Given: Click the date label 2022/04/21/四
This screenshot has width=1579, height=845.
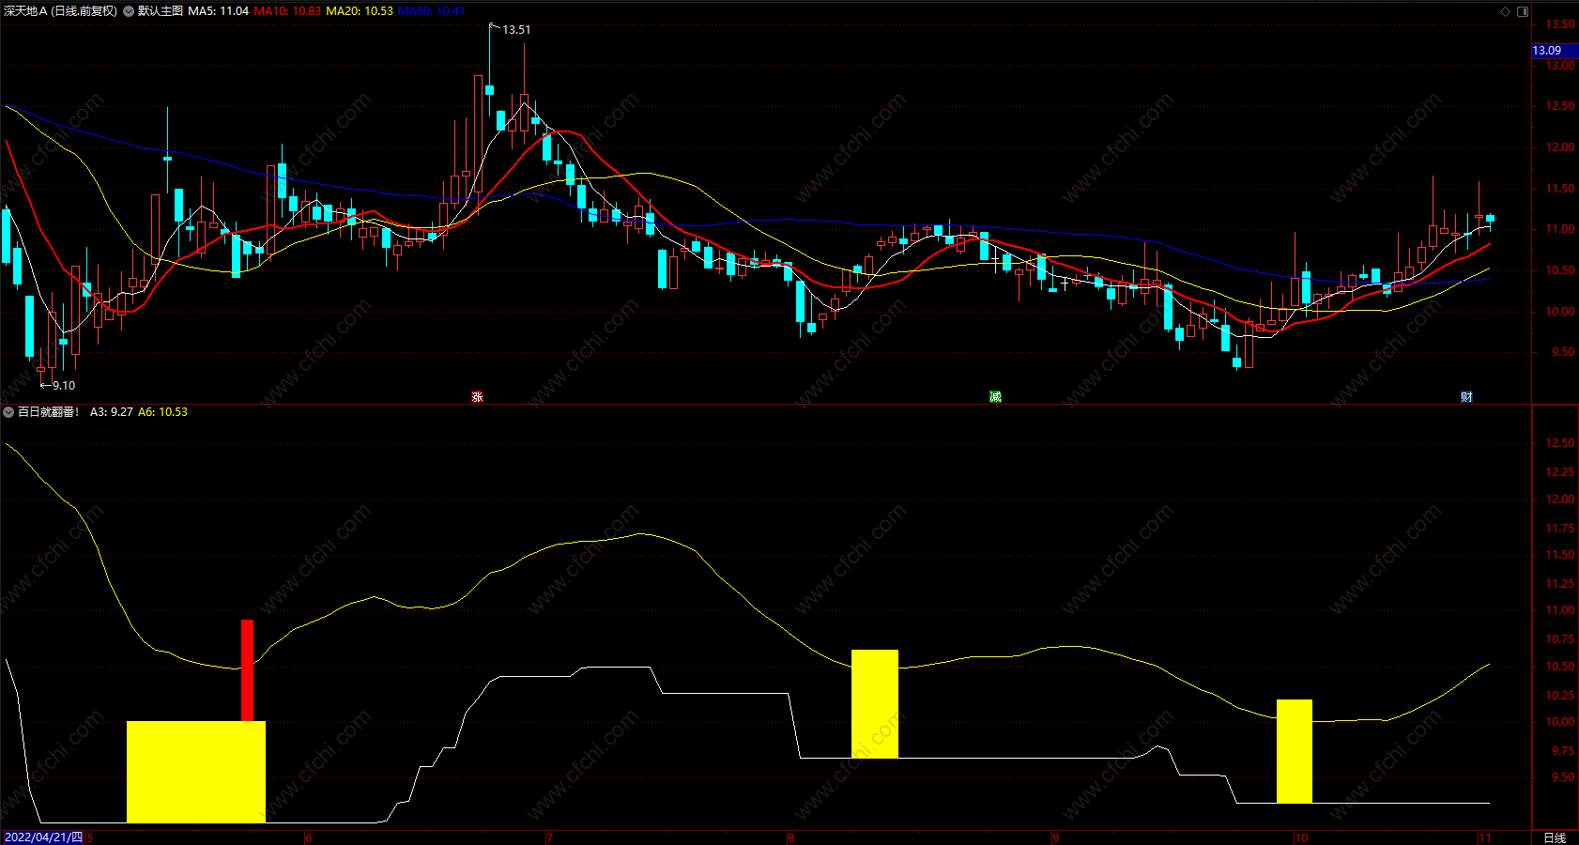Looking at the screenshot, I should tap(43, 837).
